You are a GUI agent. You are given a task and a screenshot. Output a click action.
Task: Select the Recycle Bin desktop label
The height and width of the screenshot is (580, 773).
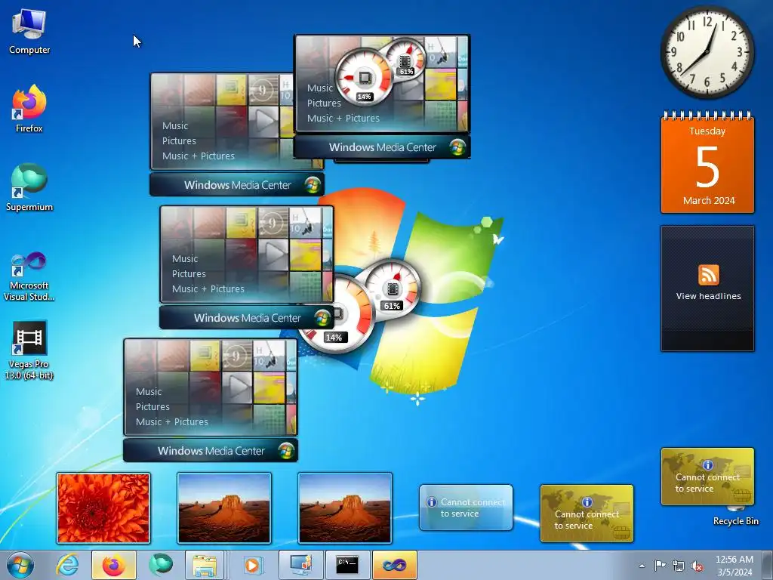pyautogui.click(x=735, y=521)
